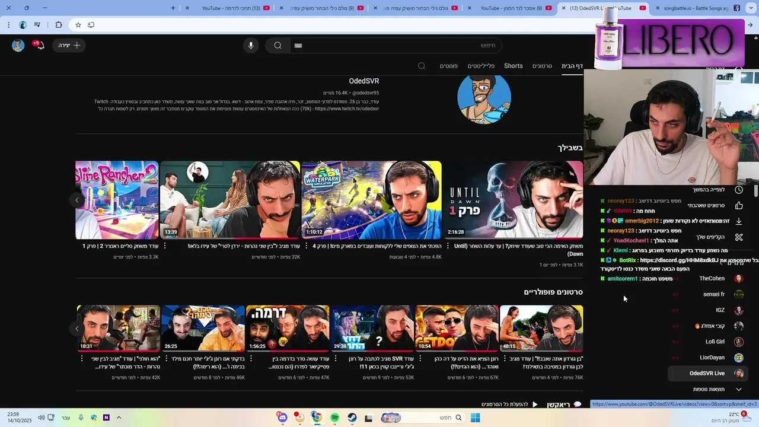Switch to the פלייליסטים channel tab
This screenshot has height=427, width=759.
click(x=481, y=66)
